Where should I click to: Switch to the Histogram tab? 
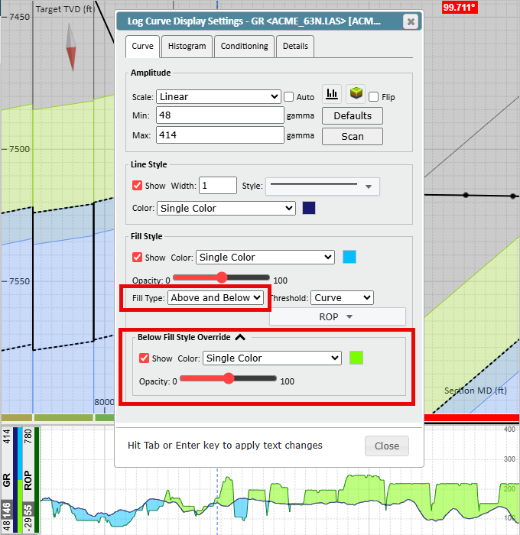187,47
